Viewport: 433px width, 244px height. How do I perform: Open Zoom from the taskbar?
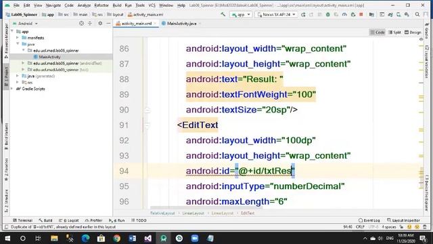[x=195, y=238]
